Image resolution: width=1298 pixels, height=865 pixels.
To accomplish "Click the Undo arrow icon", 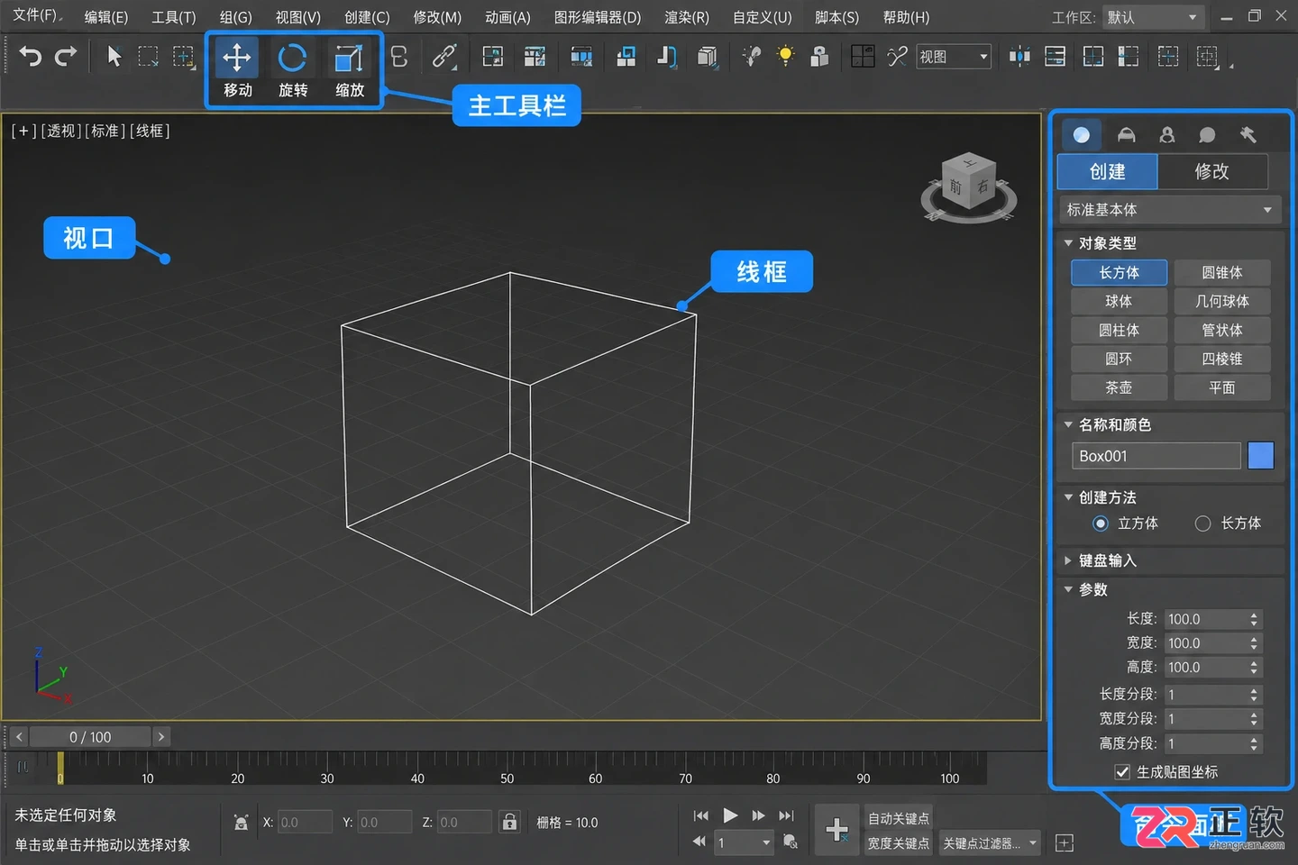I will (30, 57).
